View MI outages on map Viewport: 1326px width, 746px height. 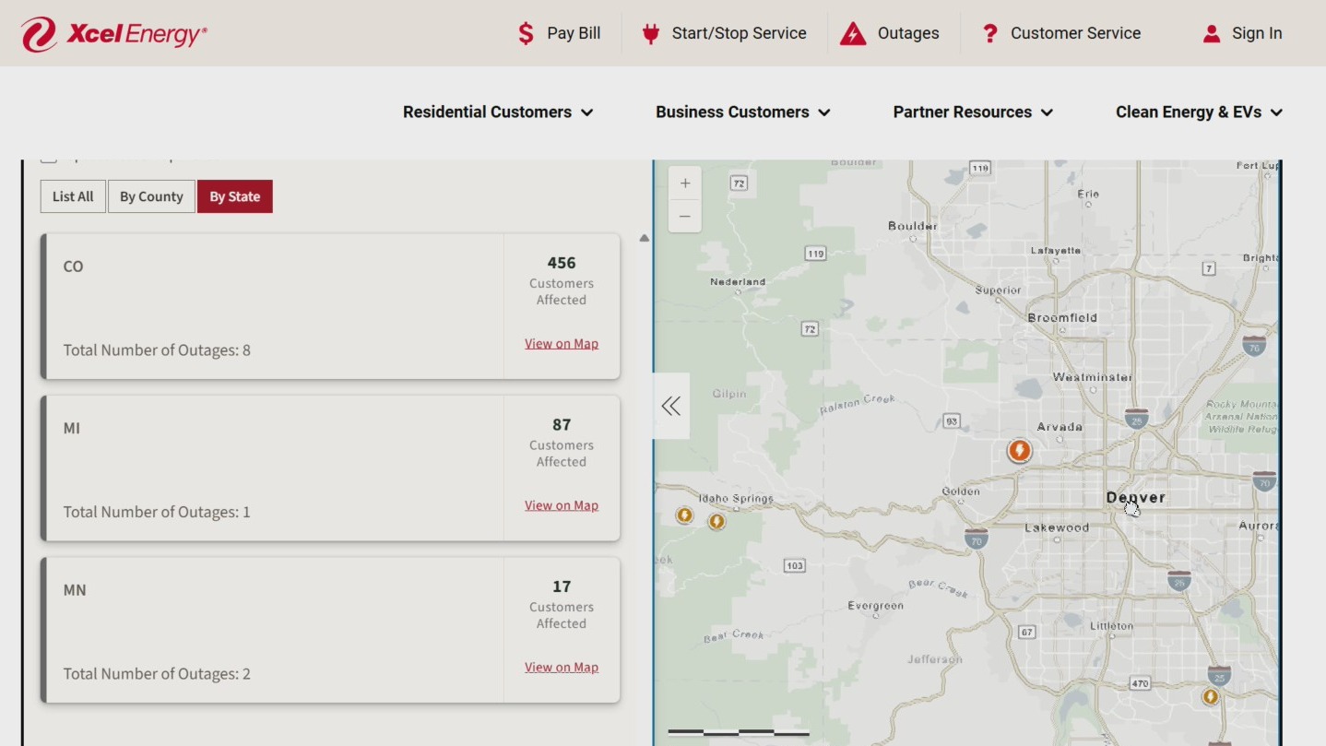(562, 505)
